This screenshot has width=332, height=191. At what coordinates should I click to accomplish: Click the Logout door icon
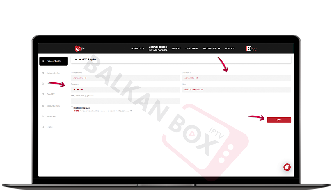pyautogui.click(x=43, y=127)
